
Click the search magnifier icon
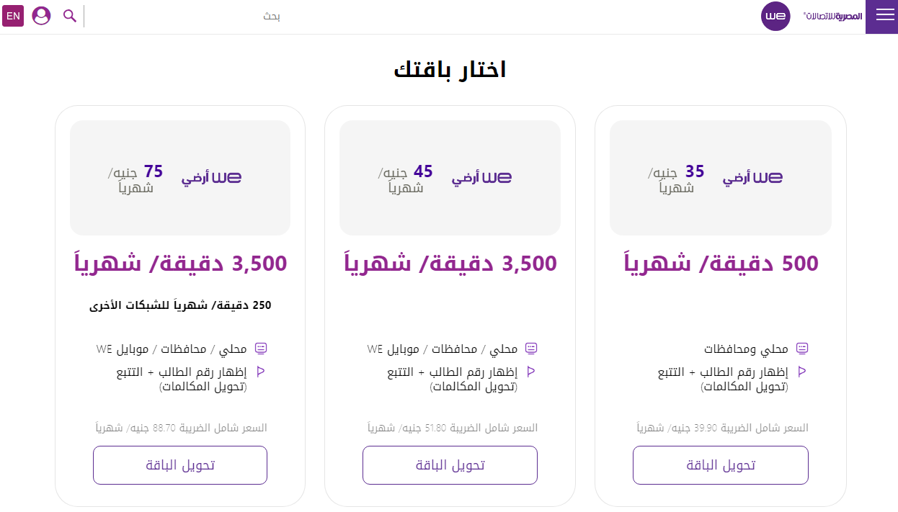coord(70,16)
